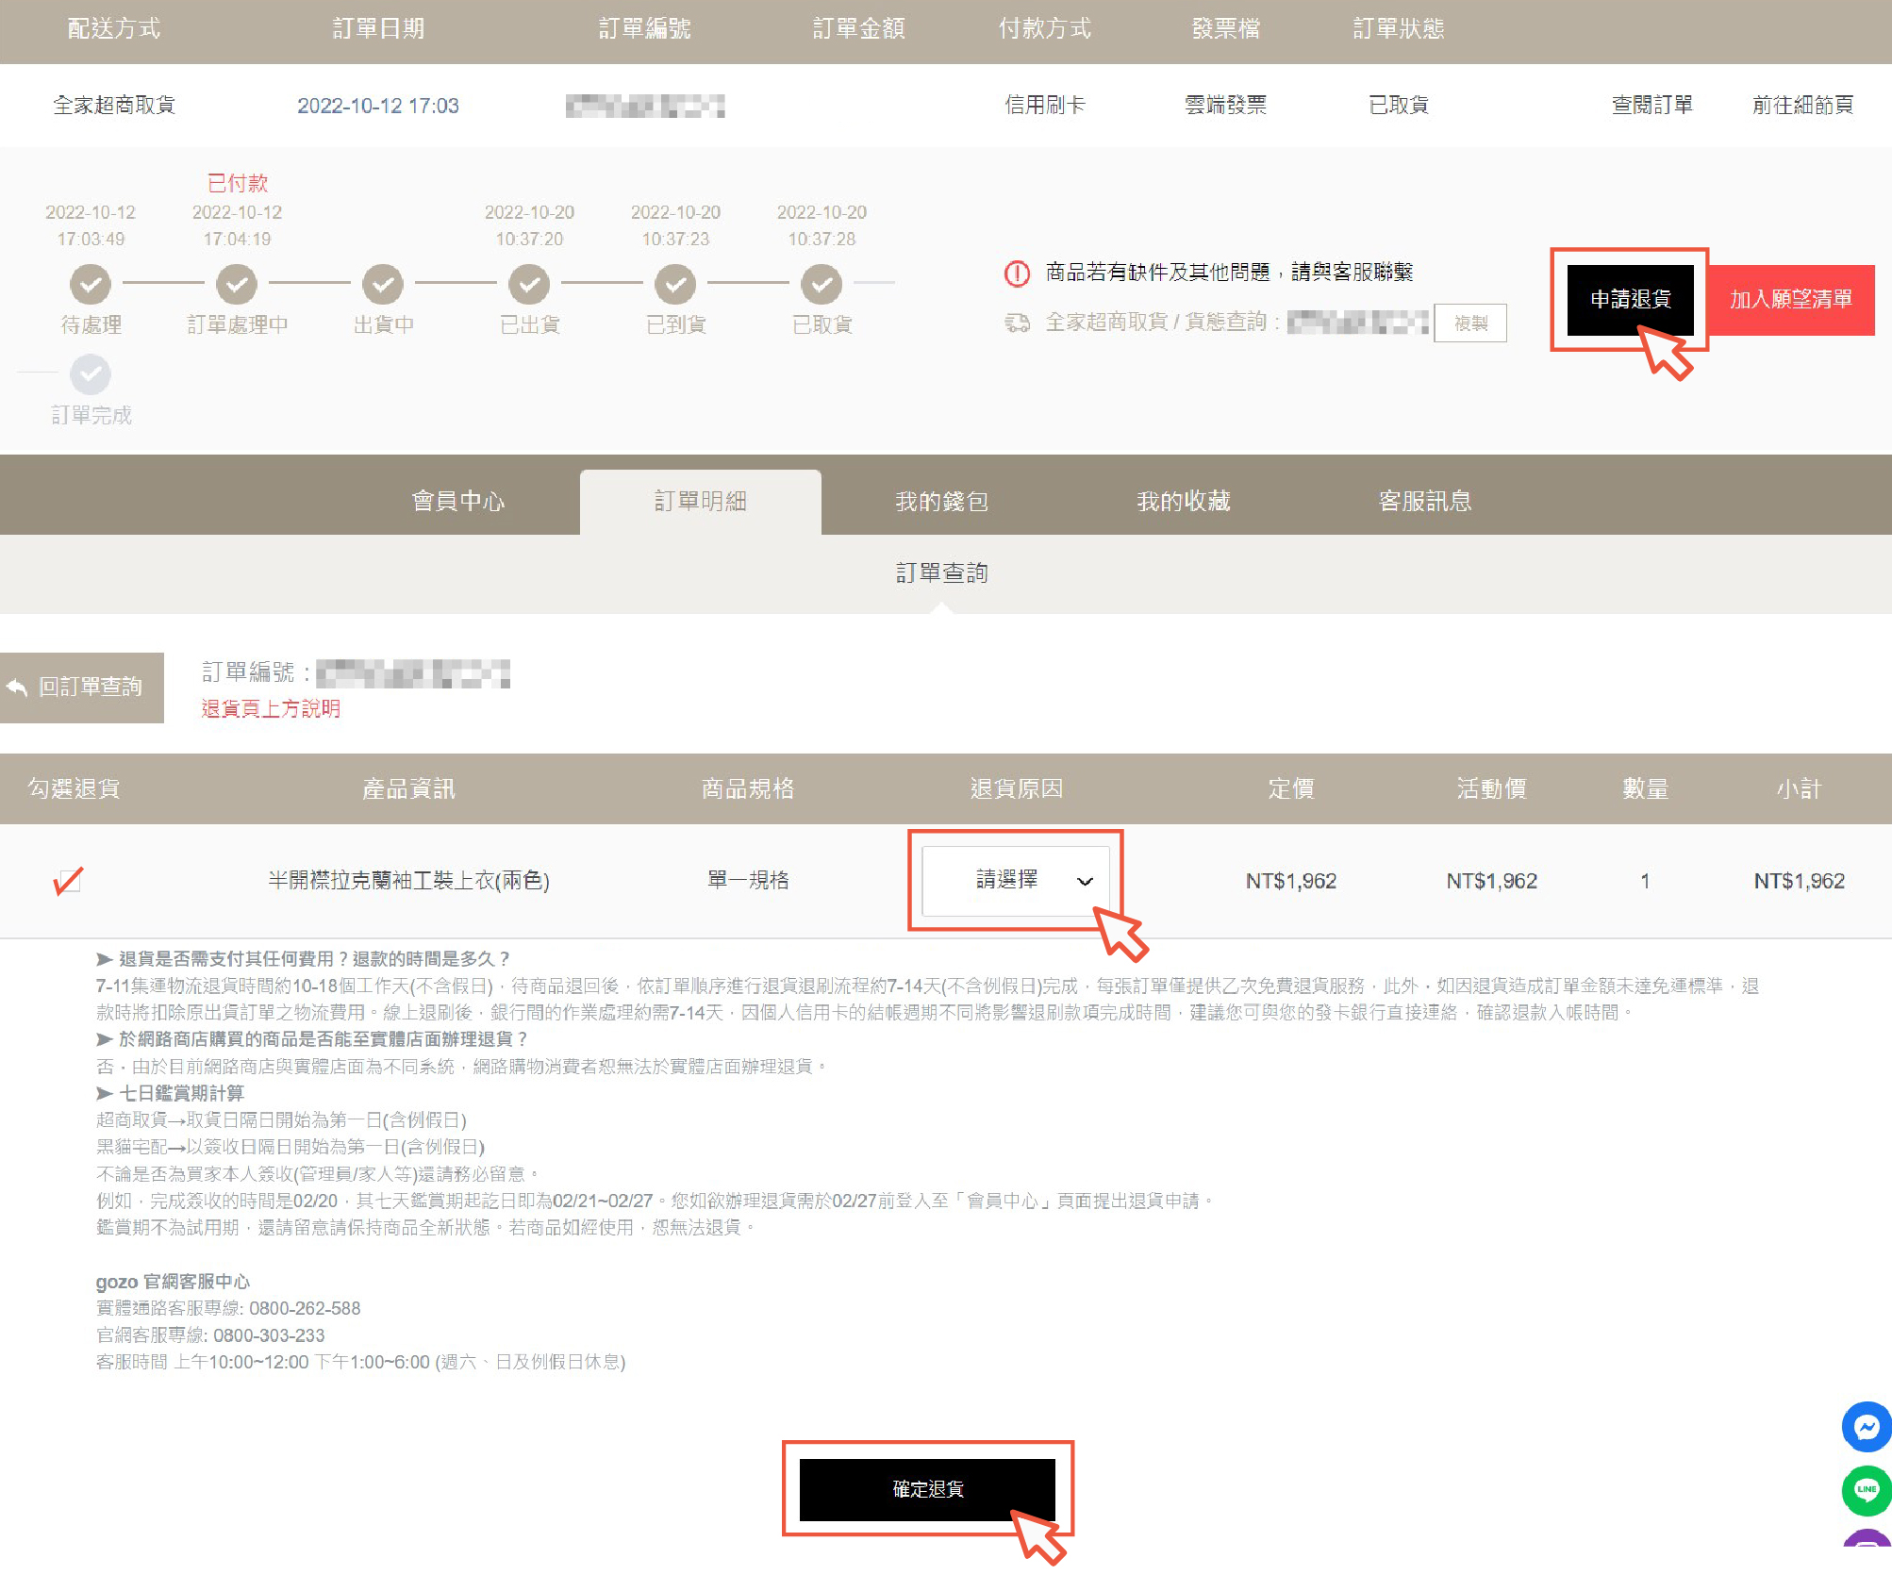Go back via 回訂單查詢 button
The height and width of the screenshot is (1591, 1892).
click(82, 688)
